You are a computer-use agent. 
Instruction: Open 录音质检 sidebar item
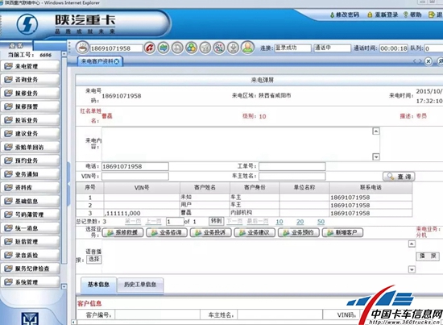(x=31, y=255)
